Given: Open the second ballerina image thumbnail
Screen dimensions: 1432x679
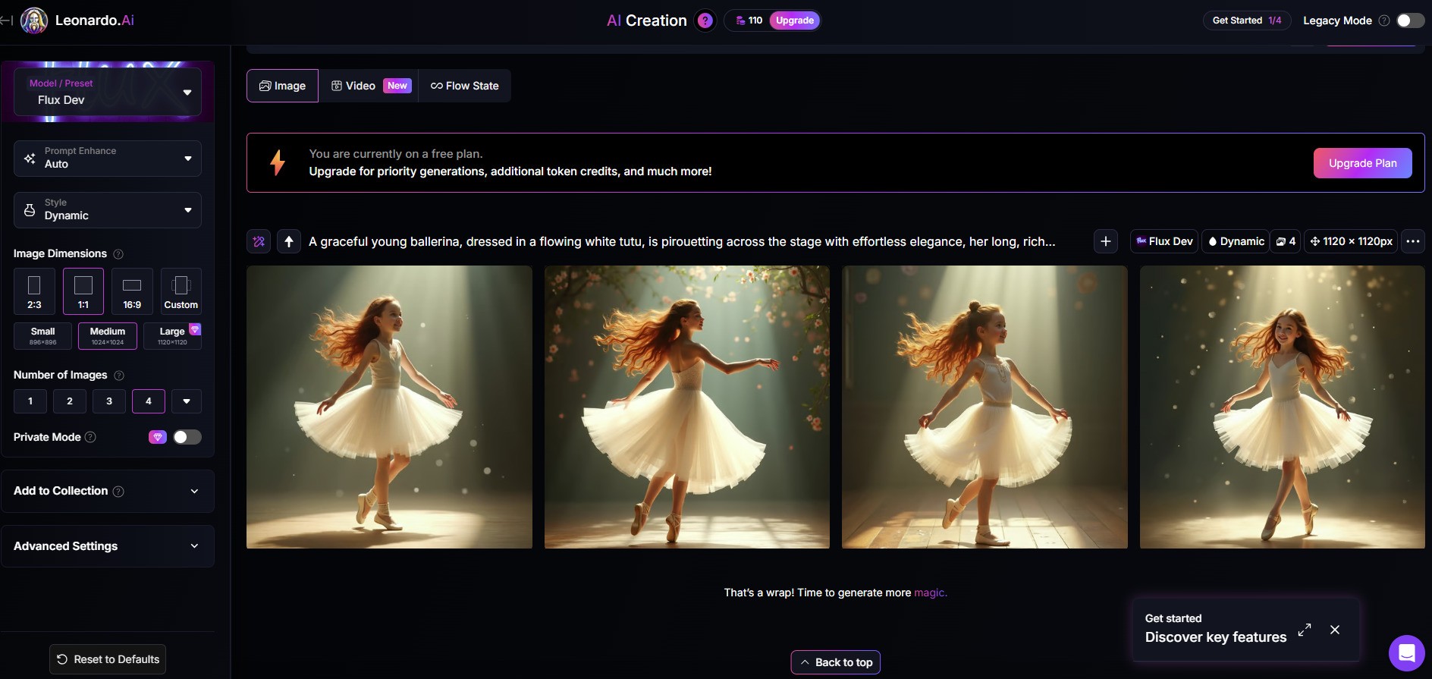Looking at the screenshot, I should click(686, 407).
